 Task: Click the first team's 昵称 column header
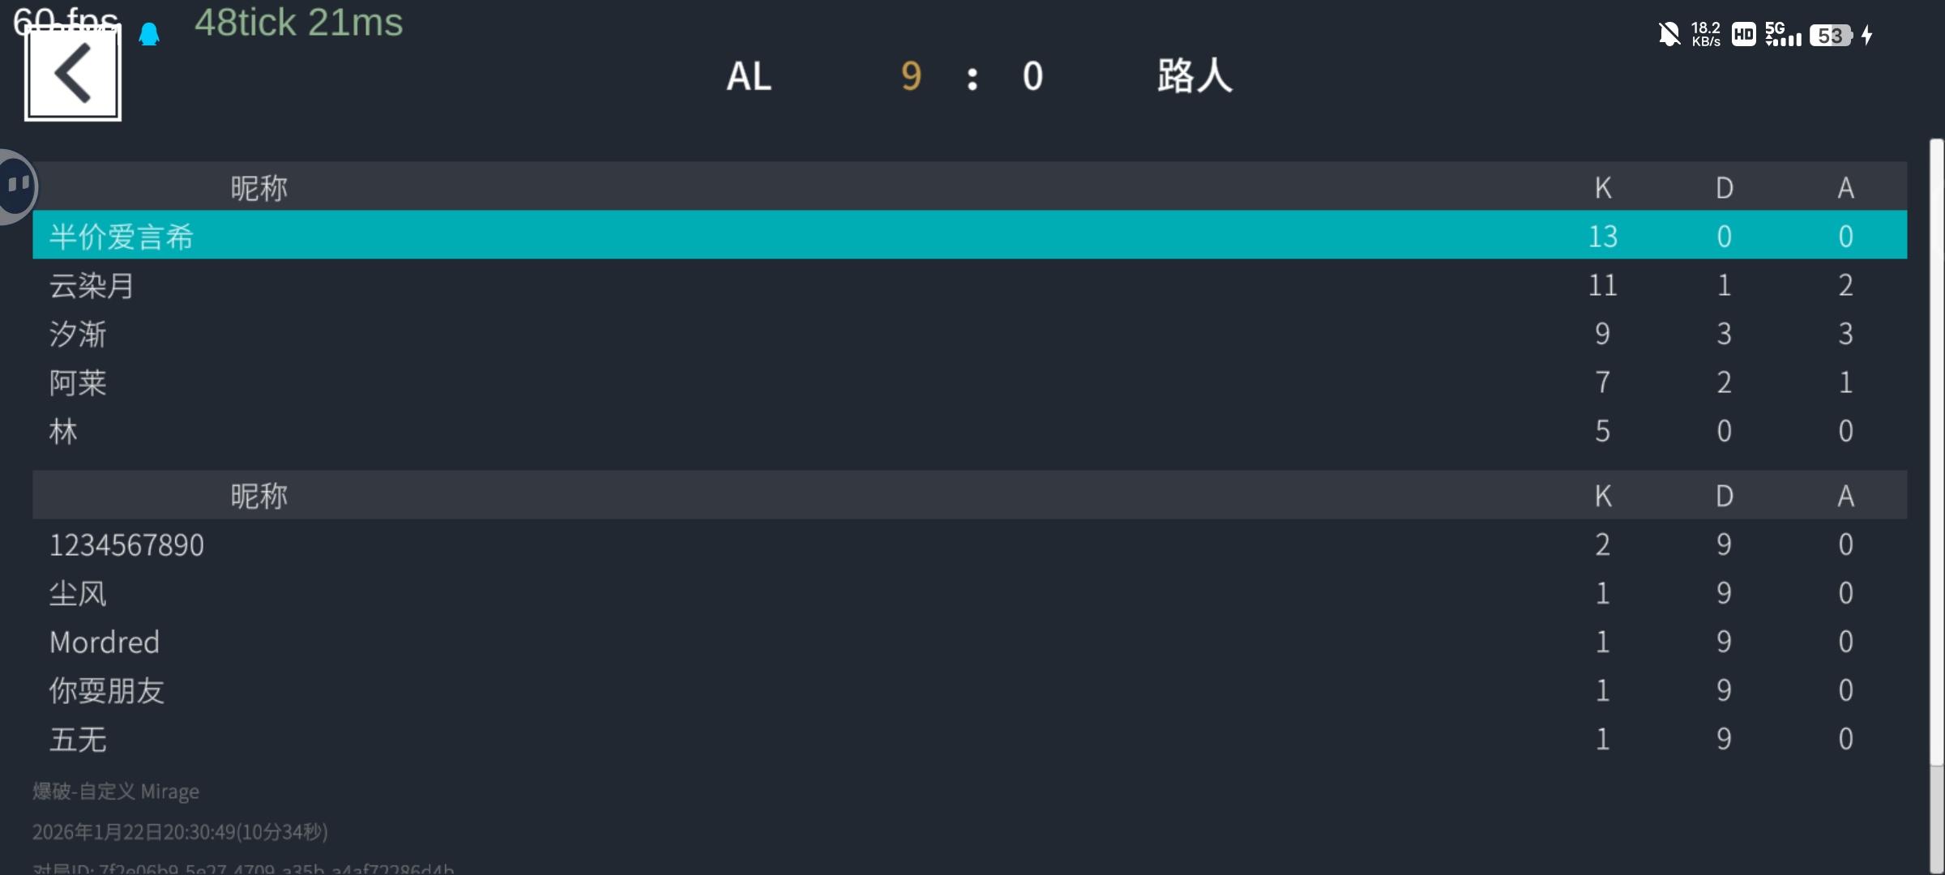[x=259, y=188]
